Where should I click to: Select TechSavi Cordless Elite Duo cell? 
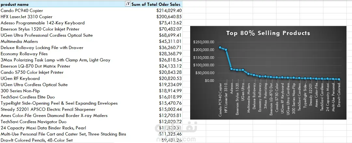coord(28,97)
